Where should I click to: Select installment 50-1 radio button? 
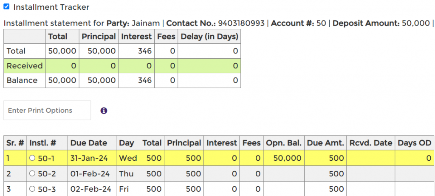click(32, 158)
